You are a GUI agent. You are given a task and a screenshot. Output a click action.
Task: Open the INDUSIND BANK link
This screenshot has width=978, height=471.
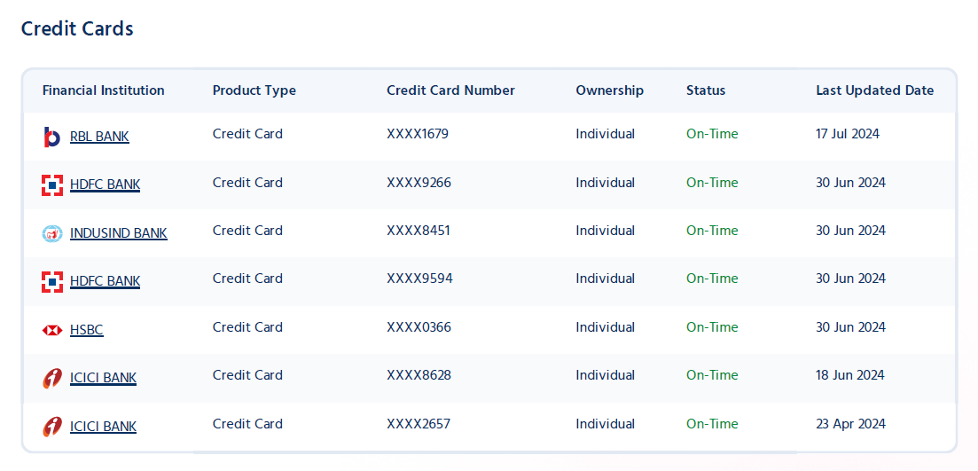coord(119,234)
